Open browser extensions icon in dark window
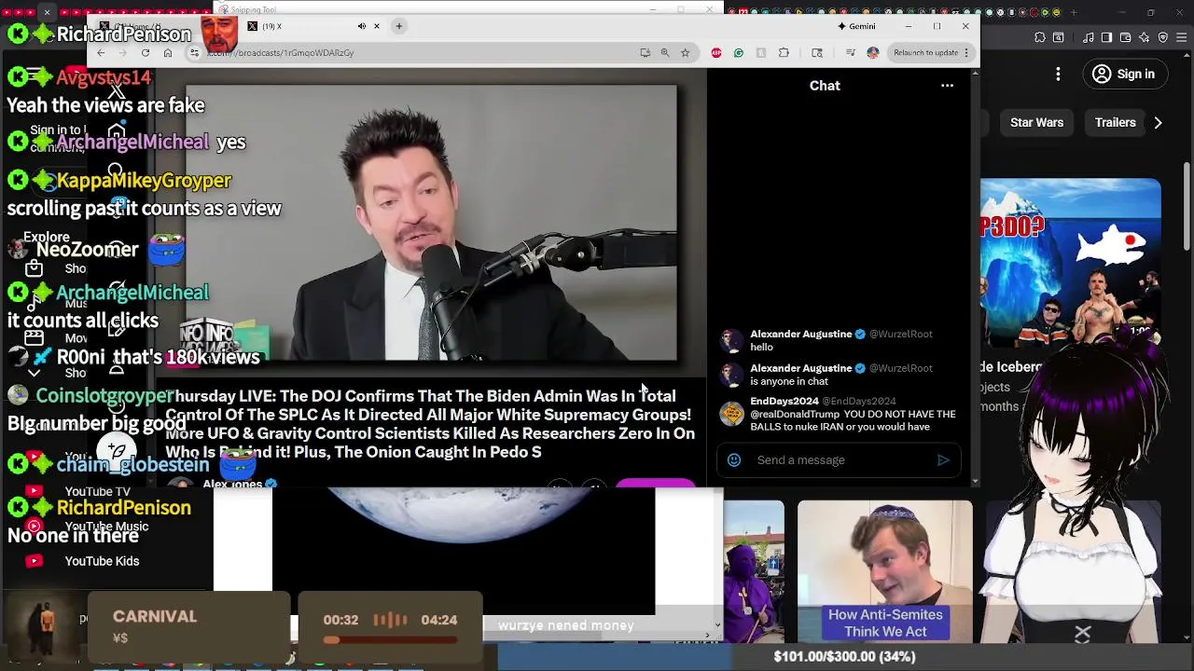The width and height of the screenshot is (1194, 671). coord(1040,37)
